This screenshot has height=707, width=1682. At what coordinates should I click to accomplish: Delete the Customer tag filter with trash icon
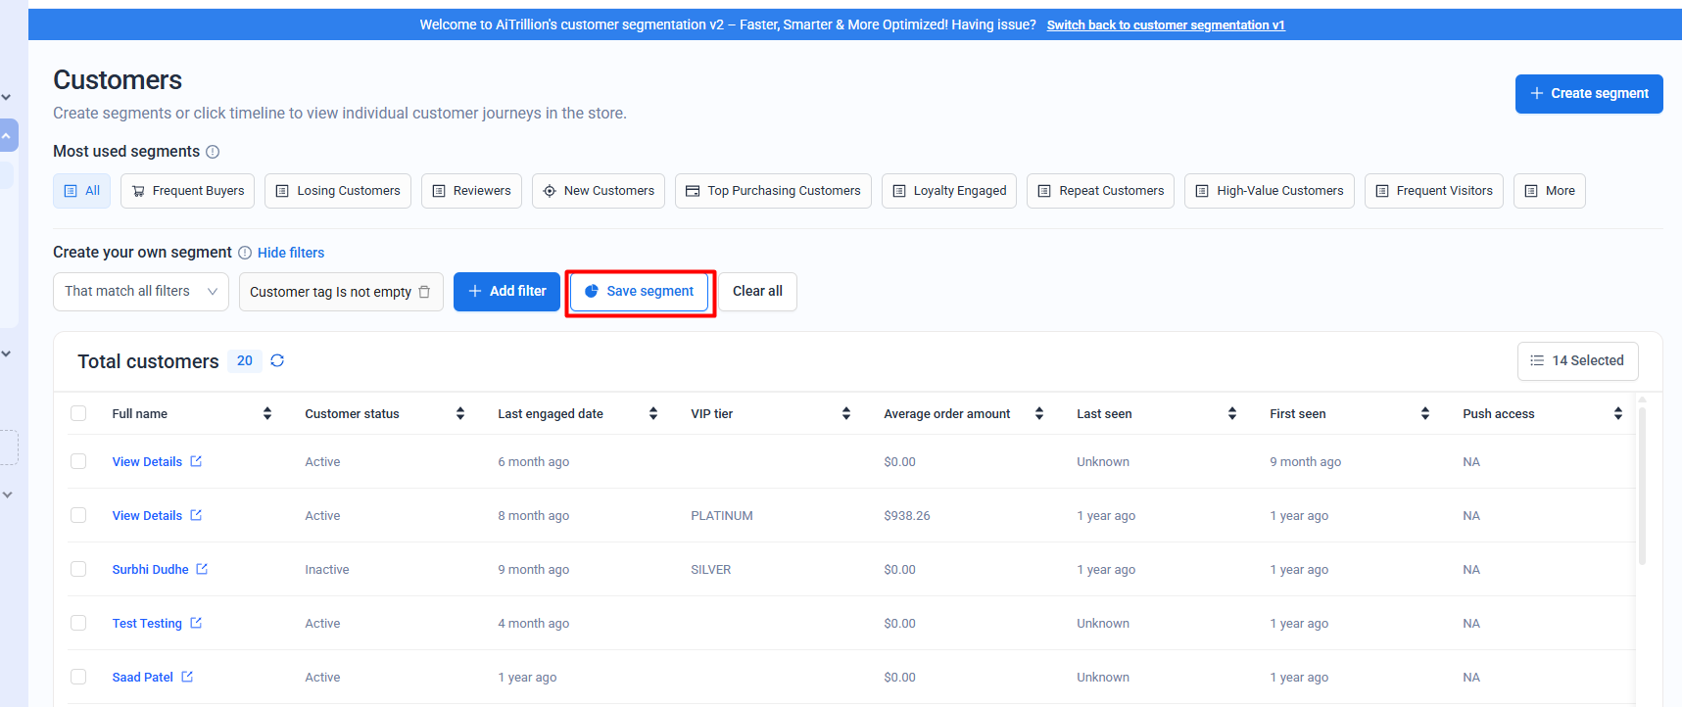(424, 292)
